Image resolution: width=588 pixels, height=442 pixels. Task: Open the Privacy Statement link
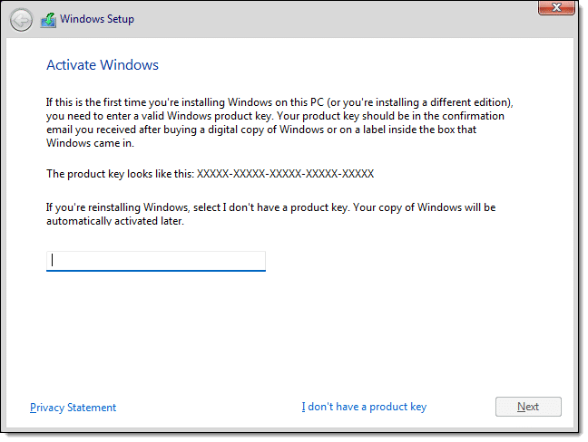pyautogui.click(x=73, y=408)
